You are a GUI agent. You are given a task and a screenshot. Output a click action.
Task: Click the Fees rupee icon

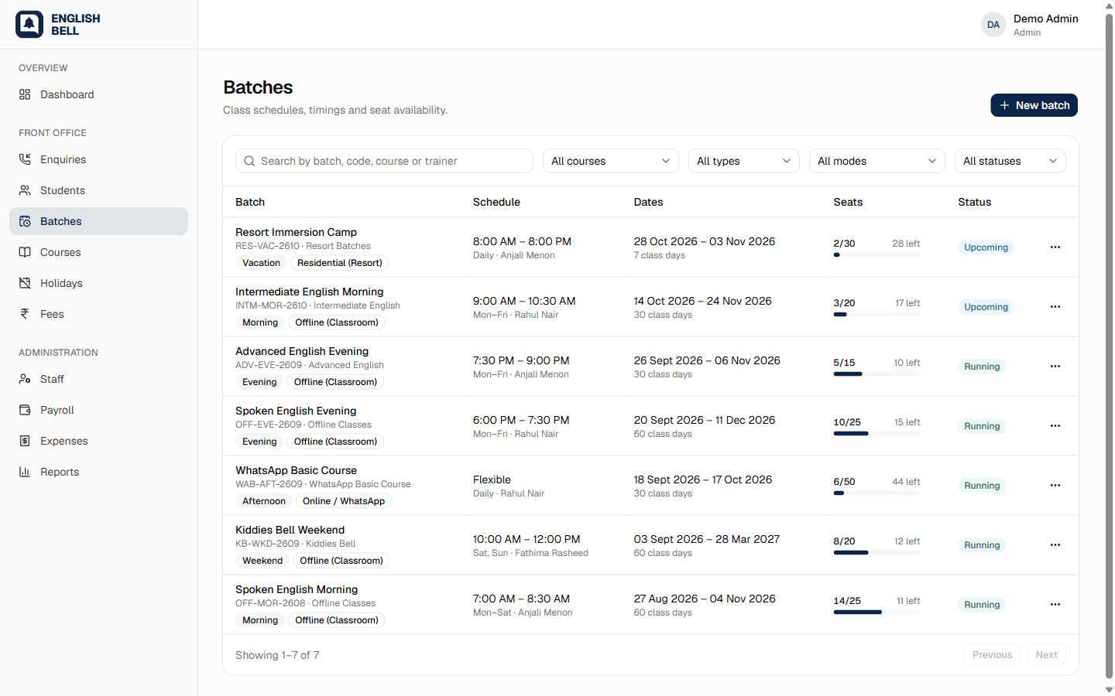pyautogui.click(x=25, y=314)
